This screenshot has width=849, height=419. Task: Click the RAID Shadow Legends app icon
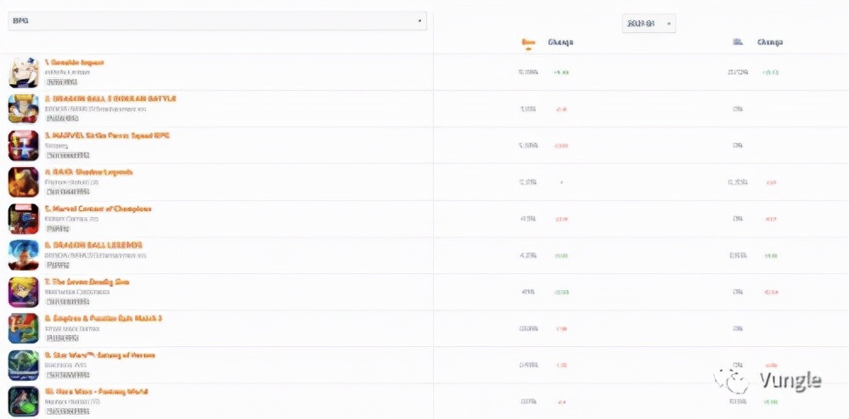[x=24, y=182]
